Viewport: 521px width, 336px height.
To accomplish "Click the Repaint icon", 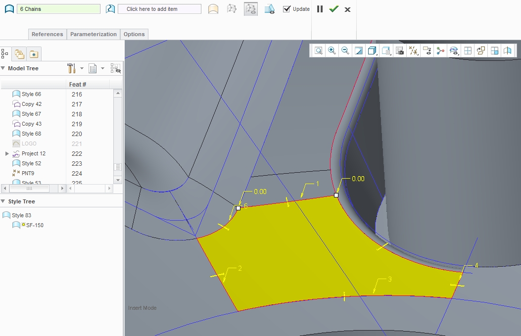I will (359, 50).
